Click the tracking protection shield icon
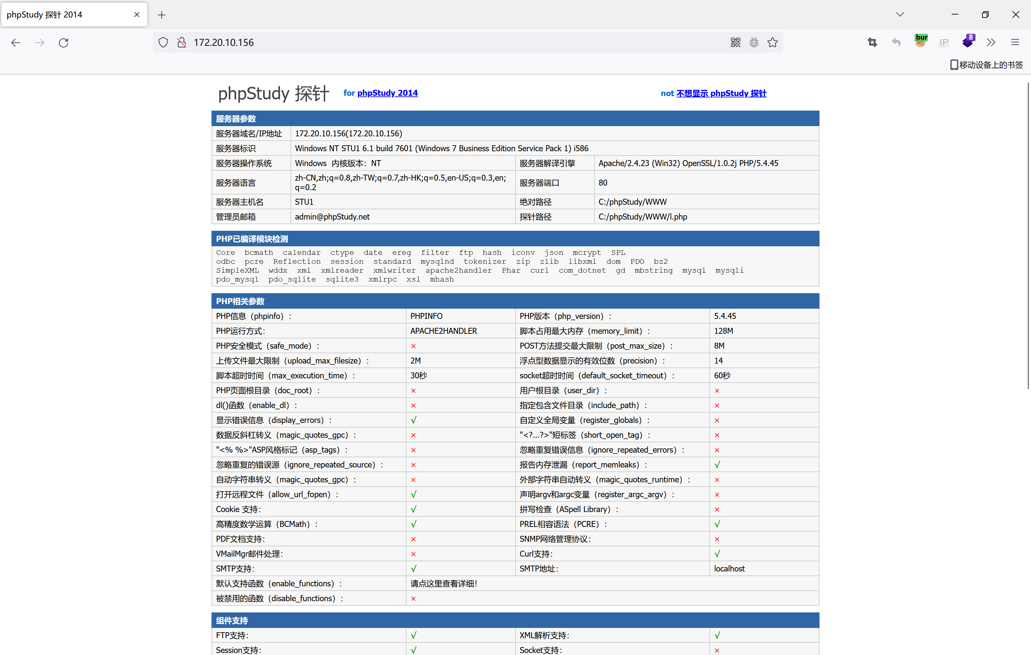1031x655 pixels. [163, 42]
